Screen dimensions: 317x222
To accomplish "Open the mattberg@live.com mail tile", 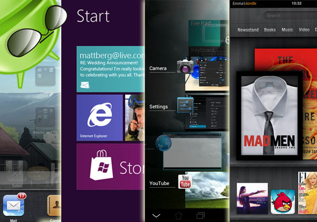I will [111, 69].
